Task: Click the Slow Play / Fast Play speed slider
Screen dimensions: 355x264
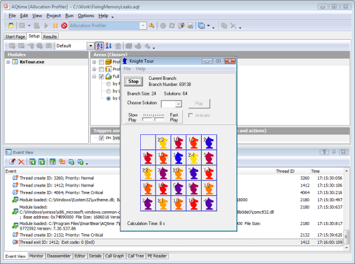Action: 153,118
